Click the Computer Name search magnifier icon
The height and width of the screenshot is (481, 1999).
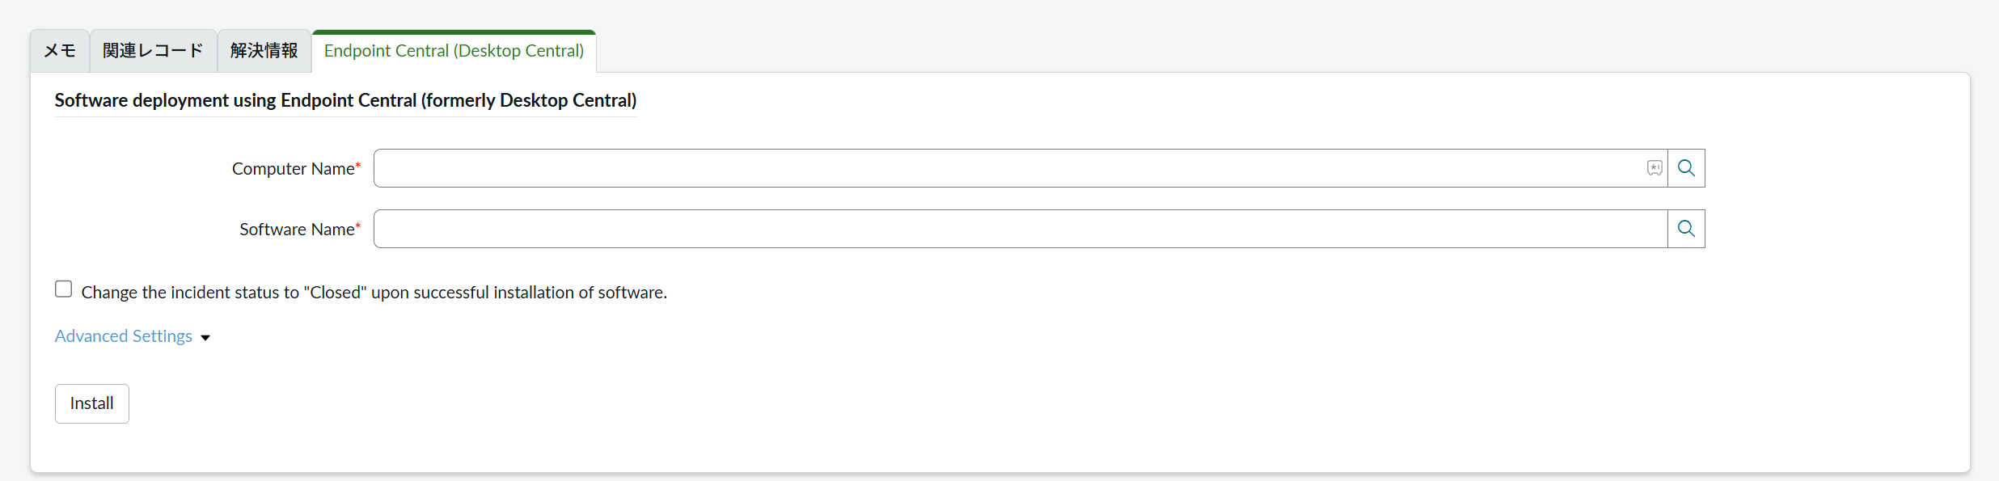(1686, 168)
